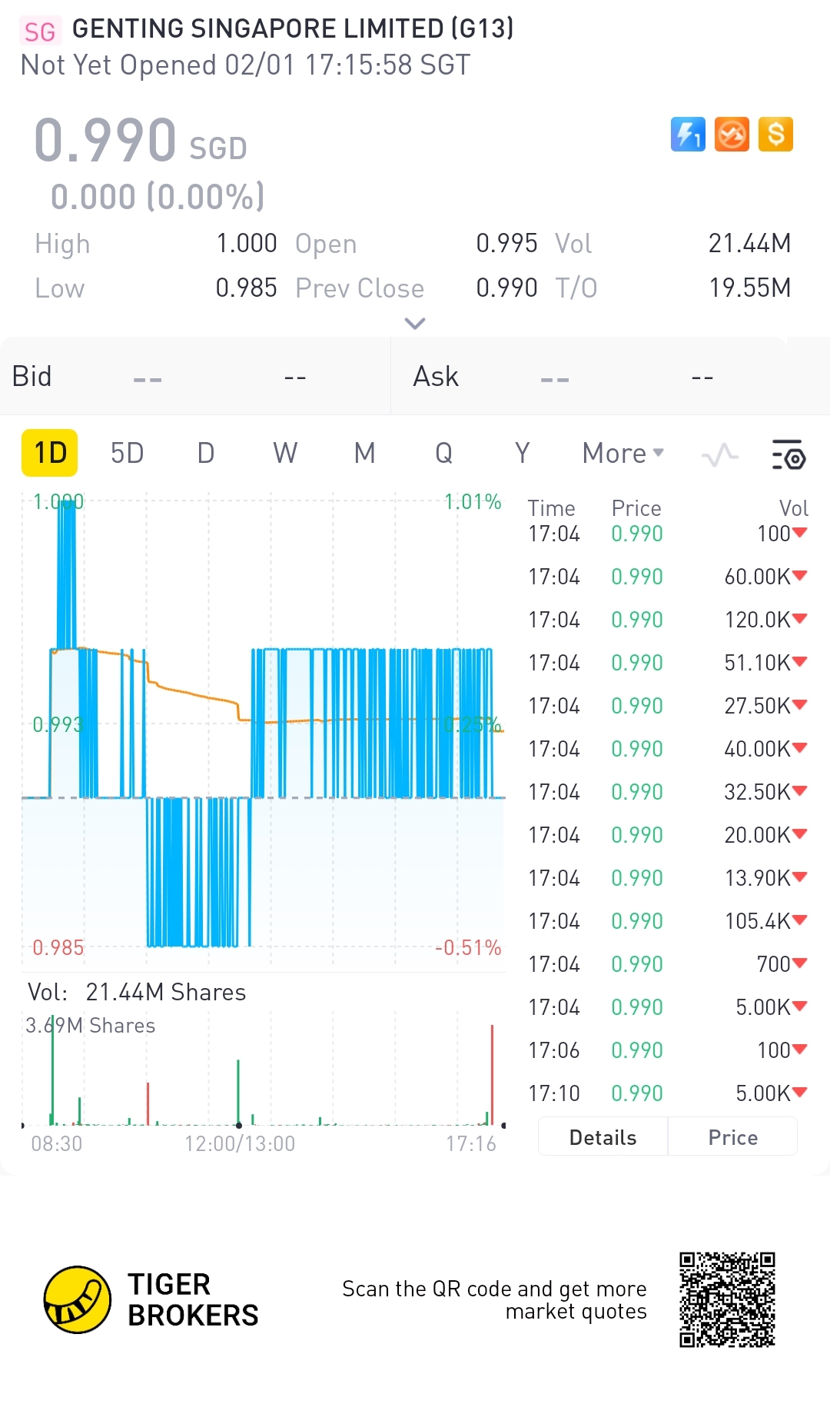830x1424 pixels.
Task: Tap the yellow dollar sign icon
Action: click(x=775, y=135)
